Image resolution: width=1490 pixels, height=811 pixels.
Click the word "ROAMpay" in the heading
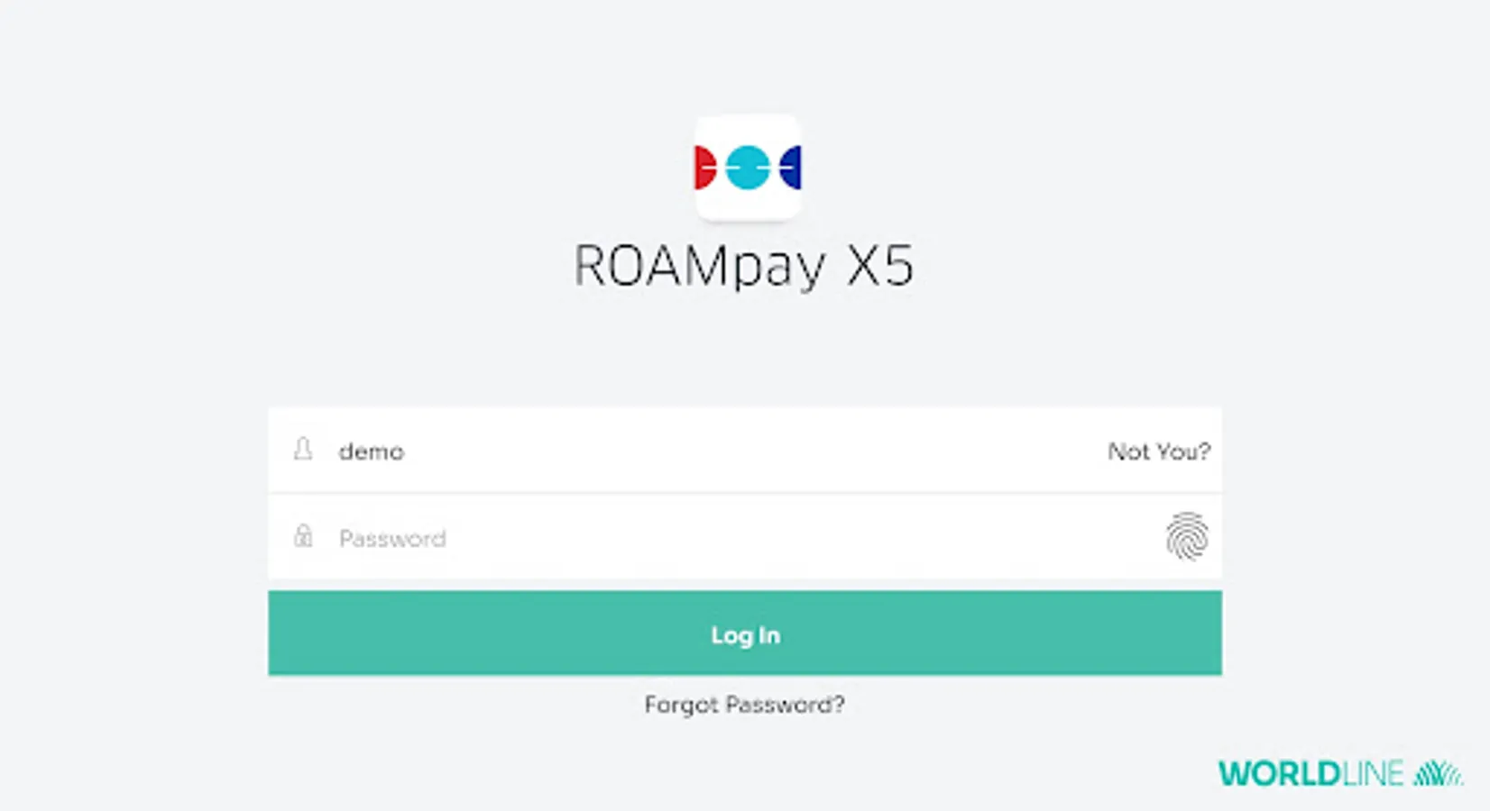click(x=699, y=267)
